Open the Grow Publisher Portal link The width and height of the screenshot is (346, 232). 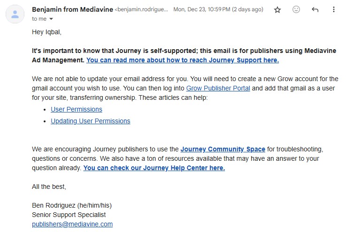point(218,88)
